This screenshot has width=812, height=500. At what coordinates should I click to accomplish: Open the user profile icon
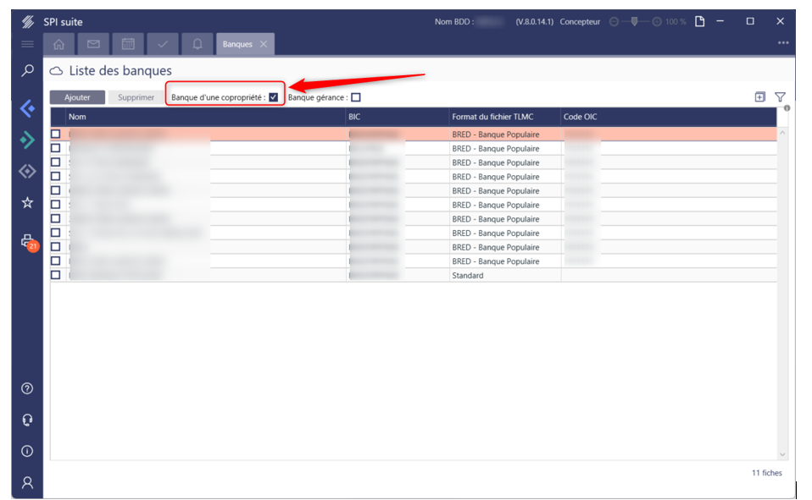click(27, 482)
